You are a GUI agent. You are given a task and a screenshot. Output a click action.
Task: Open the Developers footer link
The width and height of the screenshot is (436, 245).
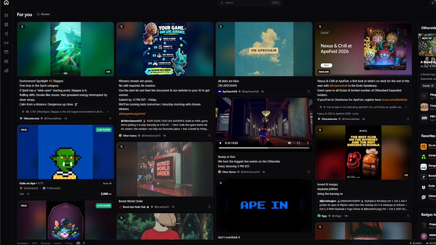(23, 243)
